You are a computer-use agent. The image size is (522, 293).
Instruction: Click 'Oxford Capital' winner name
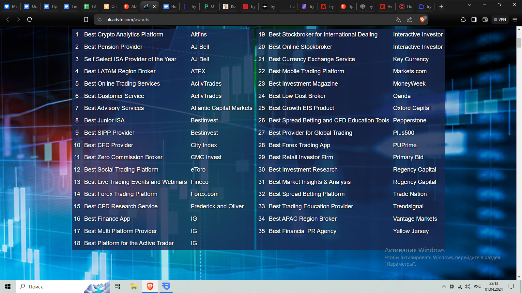click(x=412, y=108)
